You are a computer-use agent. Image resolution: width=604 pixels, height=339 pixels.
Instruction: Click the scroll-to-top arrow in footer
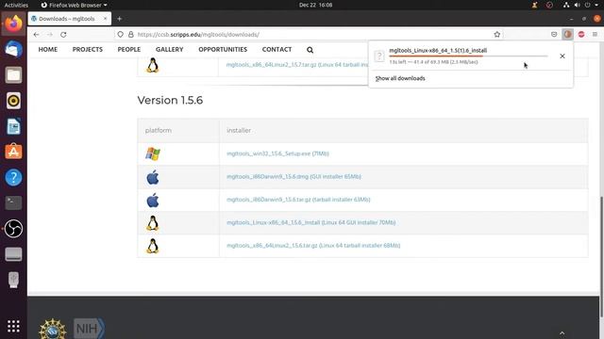coord(562,332)
